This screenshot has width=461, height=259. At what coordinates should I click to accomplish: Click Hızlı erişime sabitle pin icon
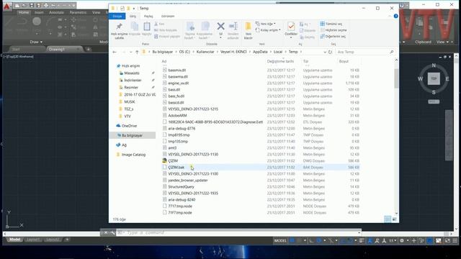[x=119, y=27]
